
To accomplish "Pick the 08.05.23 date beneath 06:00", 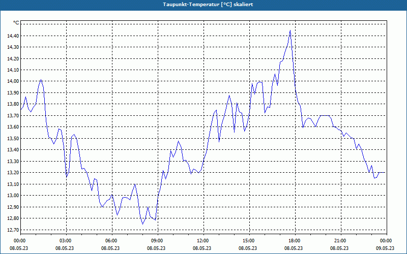I will (x=110, y=248).
